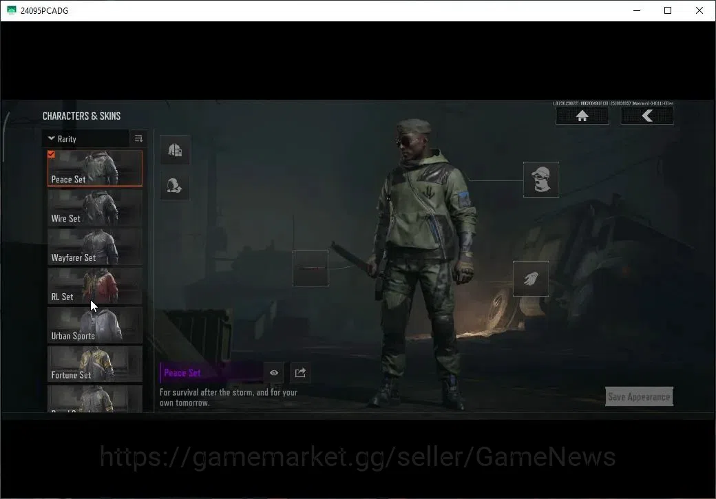Toggle the eye preview for Peace Set
This screenshot has width=716, height=499.
pos(274,373)
